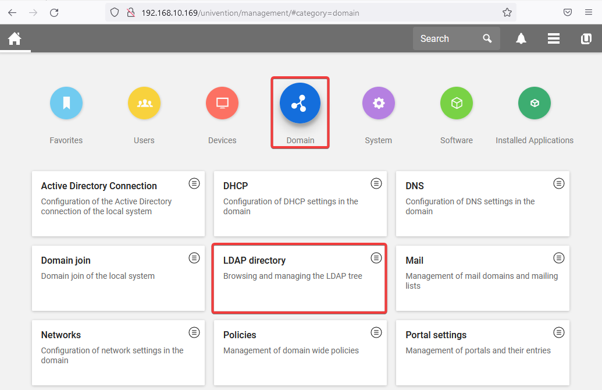This screenshot has height=390, width=602.
Task: Click the browser bookmark star icon
Action: [x=507, y=12]
